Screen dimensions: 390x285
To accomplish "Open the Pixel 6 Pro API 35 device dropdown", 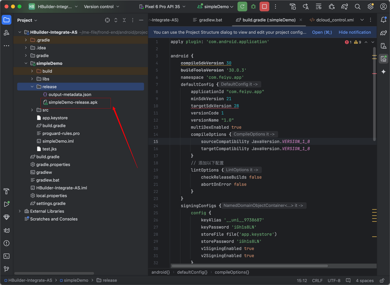I will coord(162,7).
